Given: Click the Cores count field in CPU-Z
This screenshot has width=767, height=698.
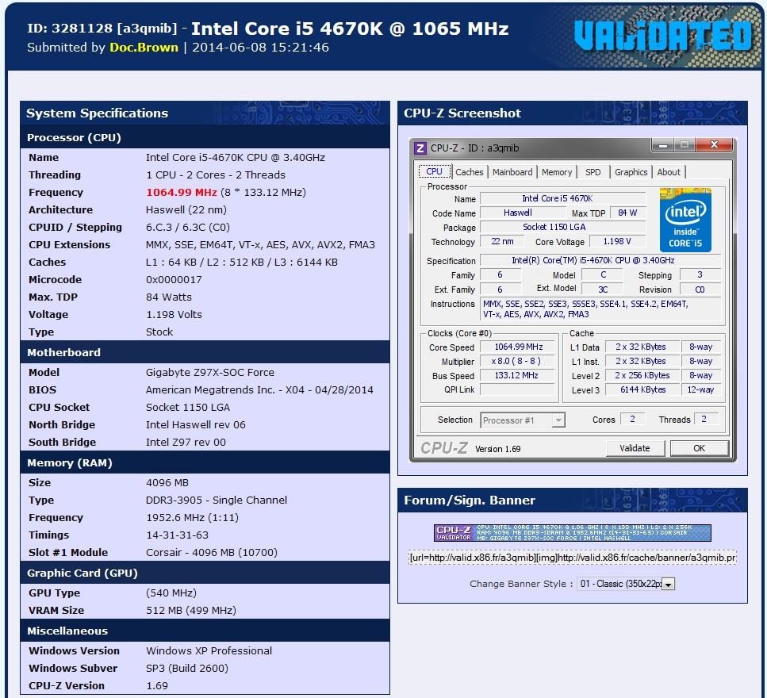Looking at the screenshot, I should (x=632, y=419).
